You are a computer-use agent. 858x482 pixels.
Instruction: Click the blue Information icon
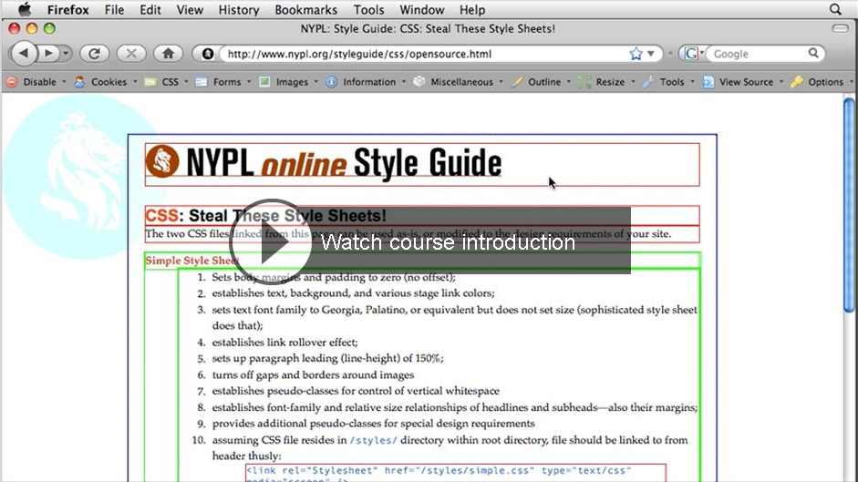[331, 82]
